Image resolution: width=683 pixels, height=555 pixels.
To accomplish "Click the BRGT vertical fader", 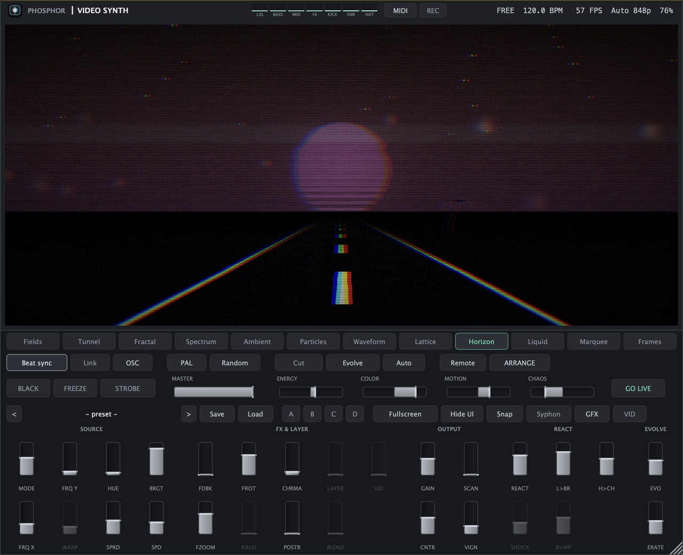I will pyautogui.click(x=156, y=459).
